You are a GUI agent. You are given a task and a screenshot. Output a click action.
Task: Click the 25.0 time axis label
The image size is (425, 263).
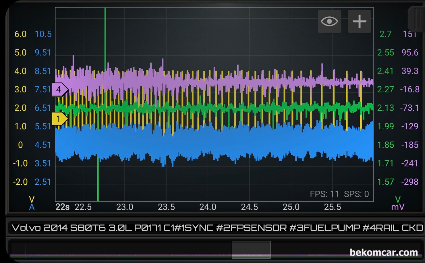[x=291, y=207]
